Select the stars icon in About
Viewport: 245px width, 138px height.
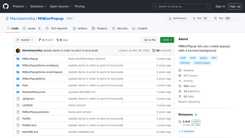180,86
